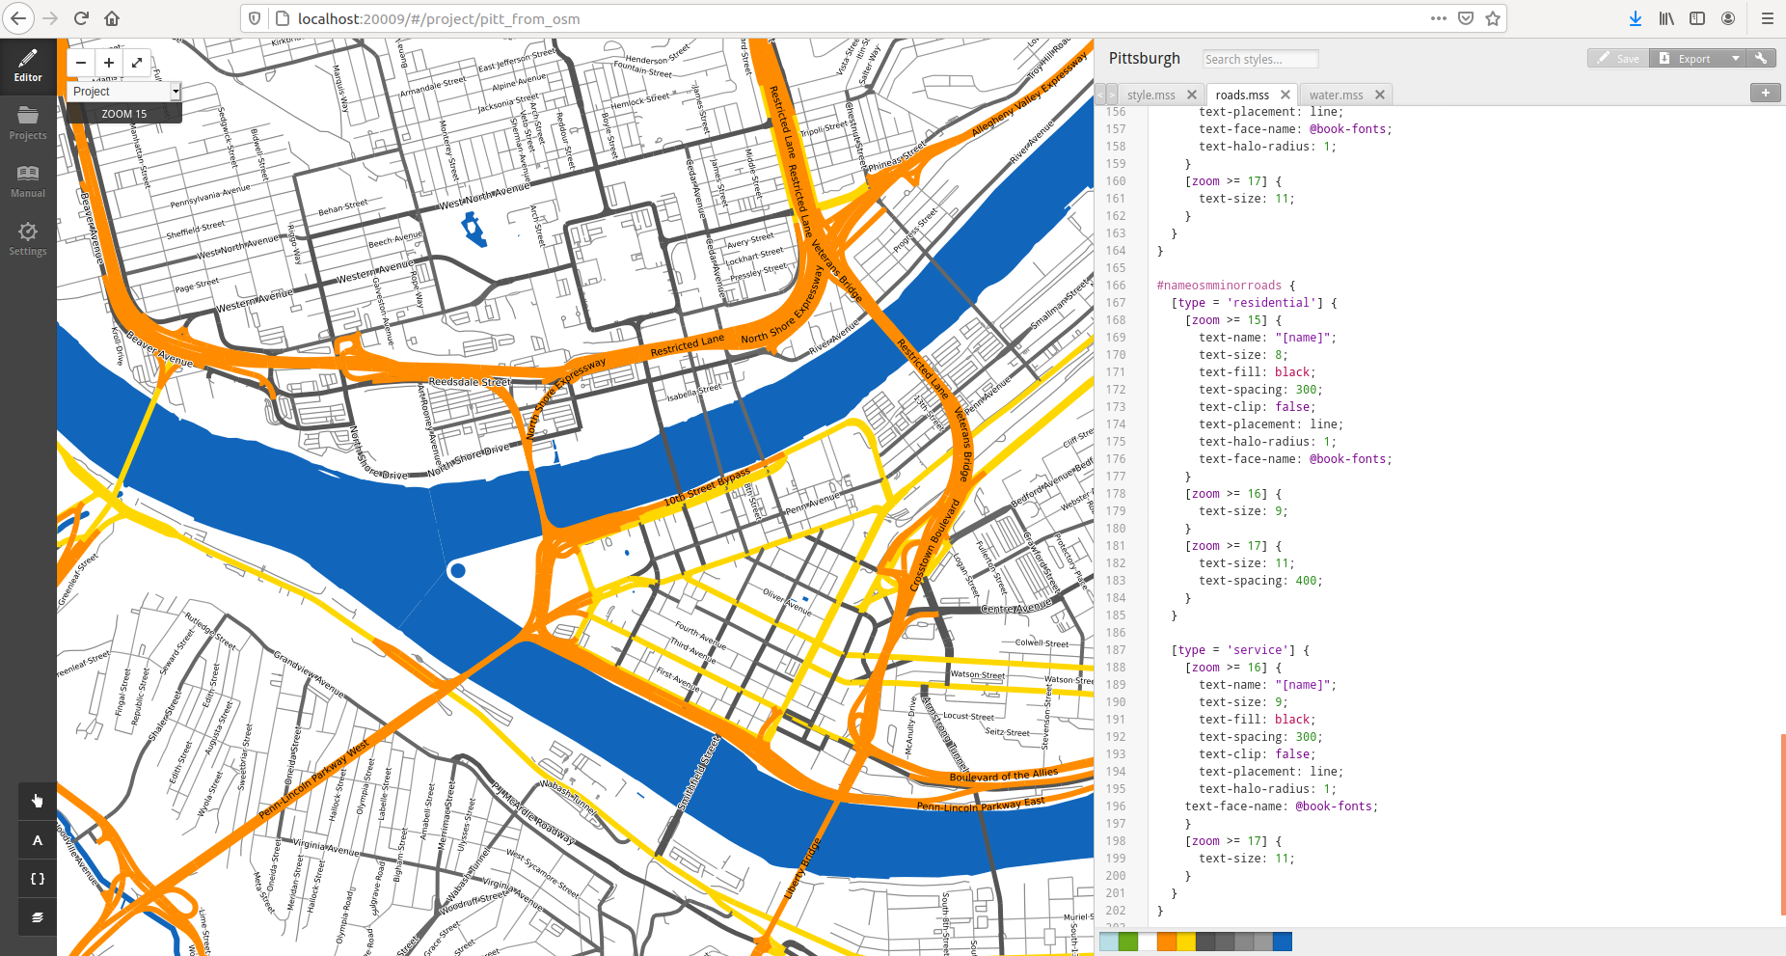Open the wrench project settings button
Screen dimensions: 1786x956
tap(1762, 58)
